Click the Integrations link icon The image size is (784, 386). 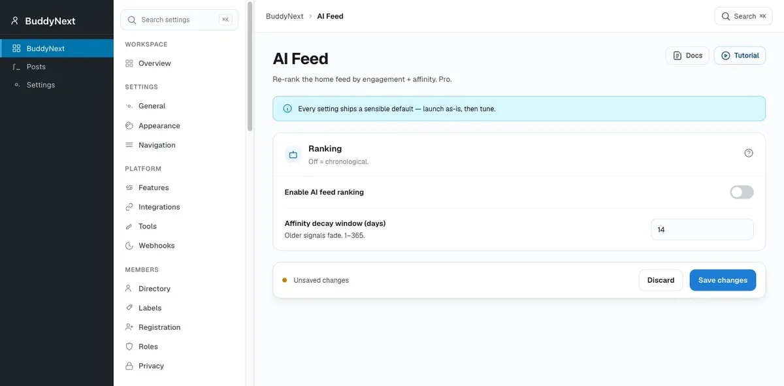(x=129, y=207)
